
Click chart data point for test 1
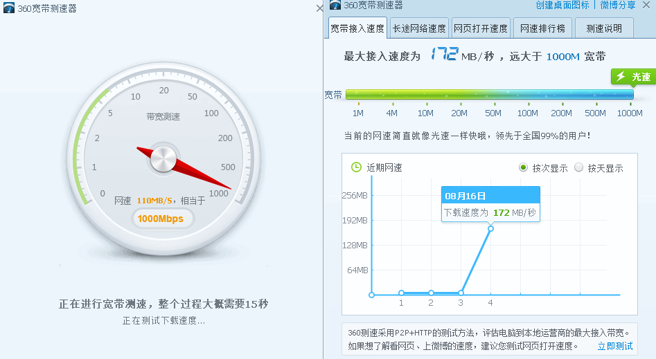401,293
